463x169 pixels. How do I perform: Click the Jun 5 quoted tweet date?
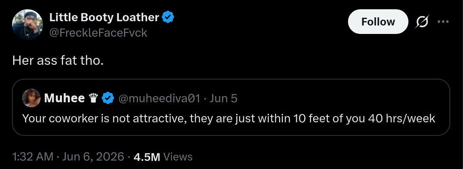(223, 98)
